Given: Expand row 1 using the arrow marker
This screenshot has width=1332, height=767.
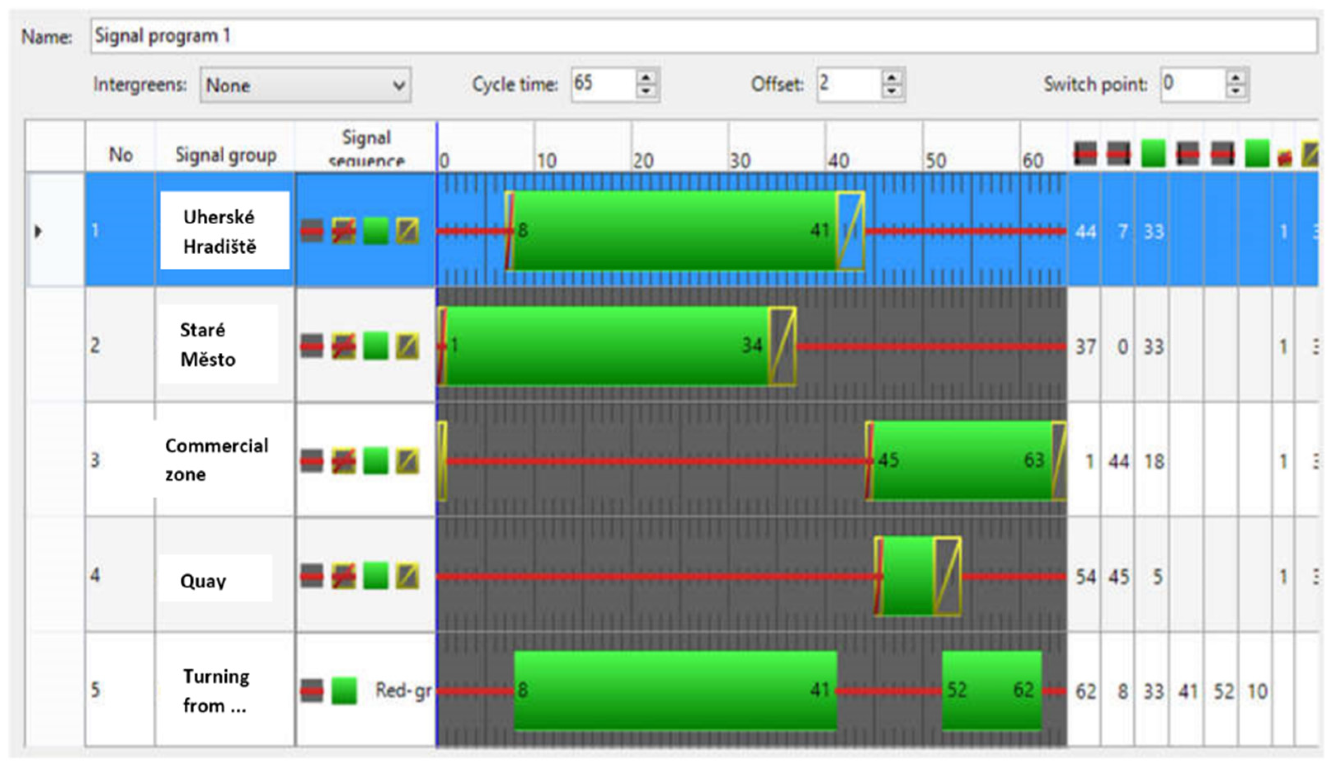Looking at the screenshot, I should [x=38, y=231].
